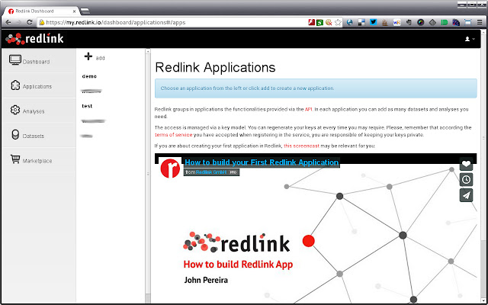Select the test application
Viewport: 488px width, 305px height.
point(87,106)
